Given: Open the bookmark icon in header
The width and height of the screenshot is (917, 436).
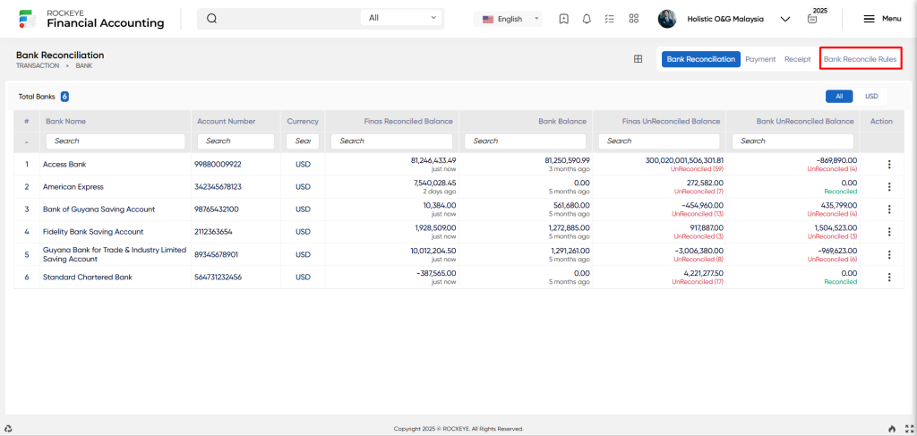Looking at the screenshot, I should pyautogui.click(x=564, y=19).
